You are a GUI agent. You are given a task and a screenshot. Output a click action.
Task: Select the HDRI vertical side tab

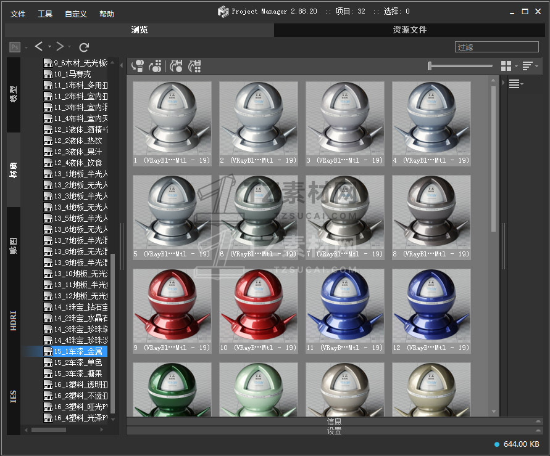pyautogui.click(x=14, y=321)
